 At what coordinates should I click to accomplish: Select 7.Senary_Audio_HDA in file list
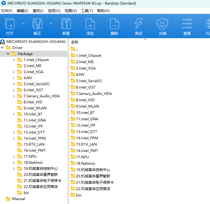click(x=91, y=94)
